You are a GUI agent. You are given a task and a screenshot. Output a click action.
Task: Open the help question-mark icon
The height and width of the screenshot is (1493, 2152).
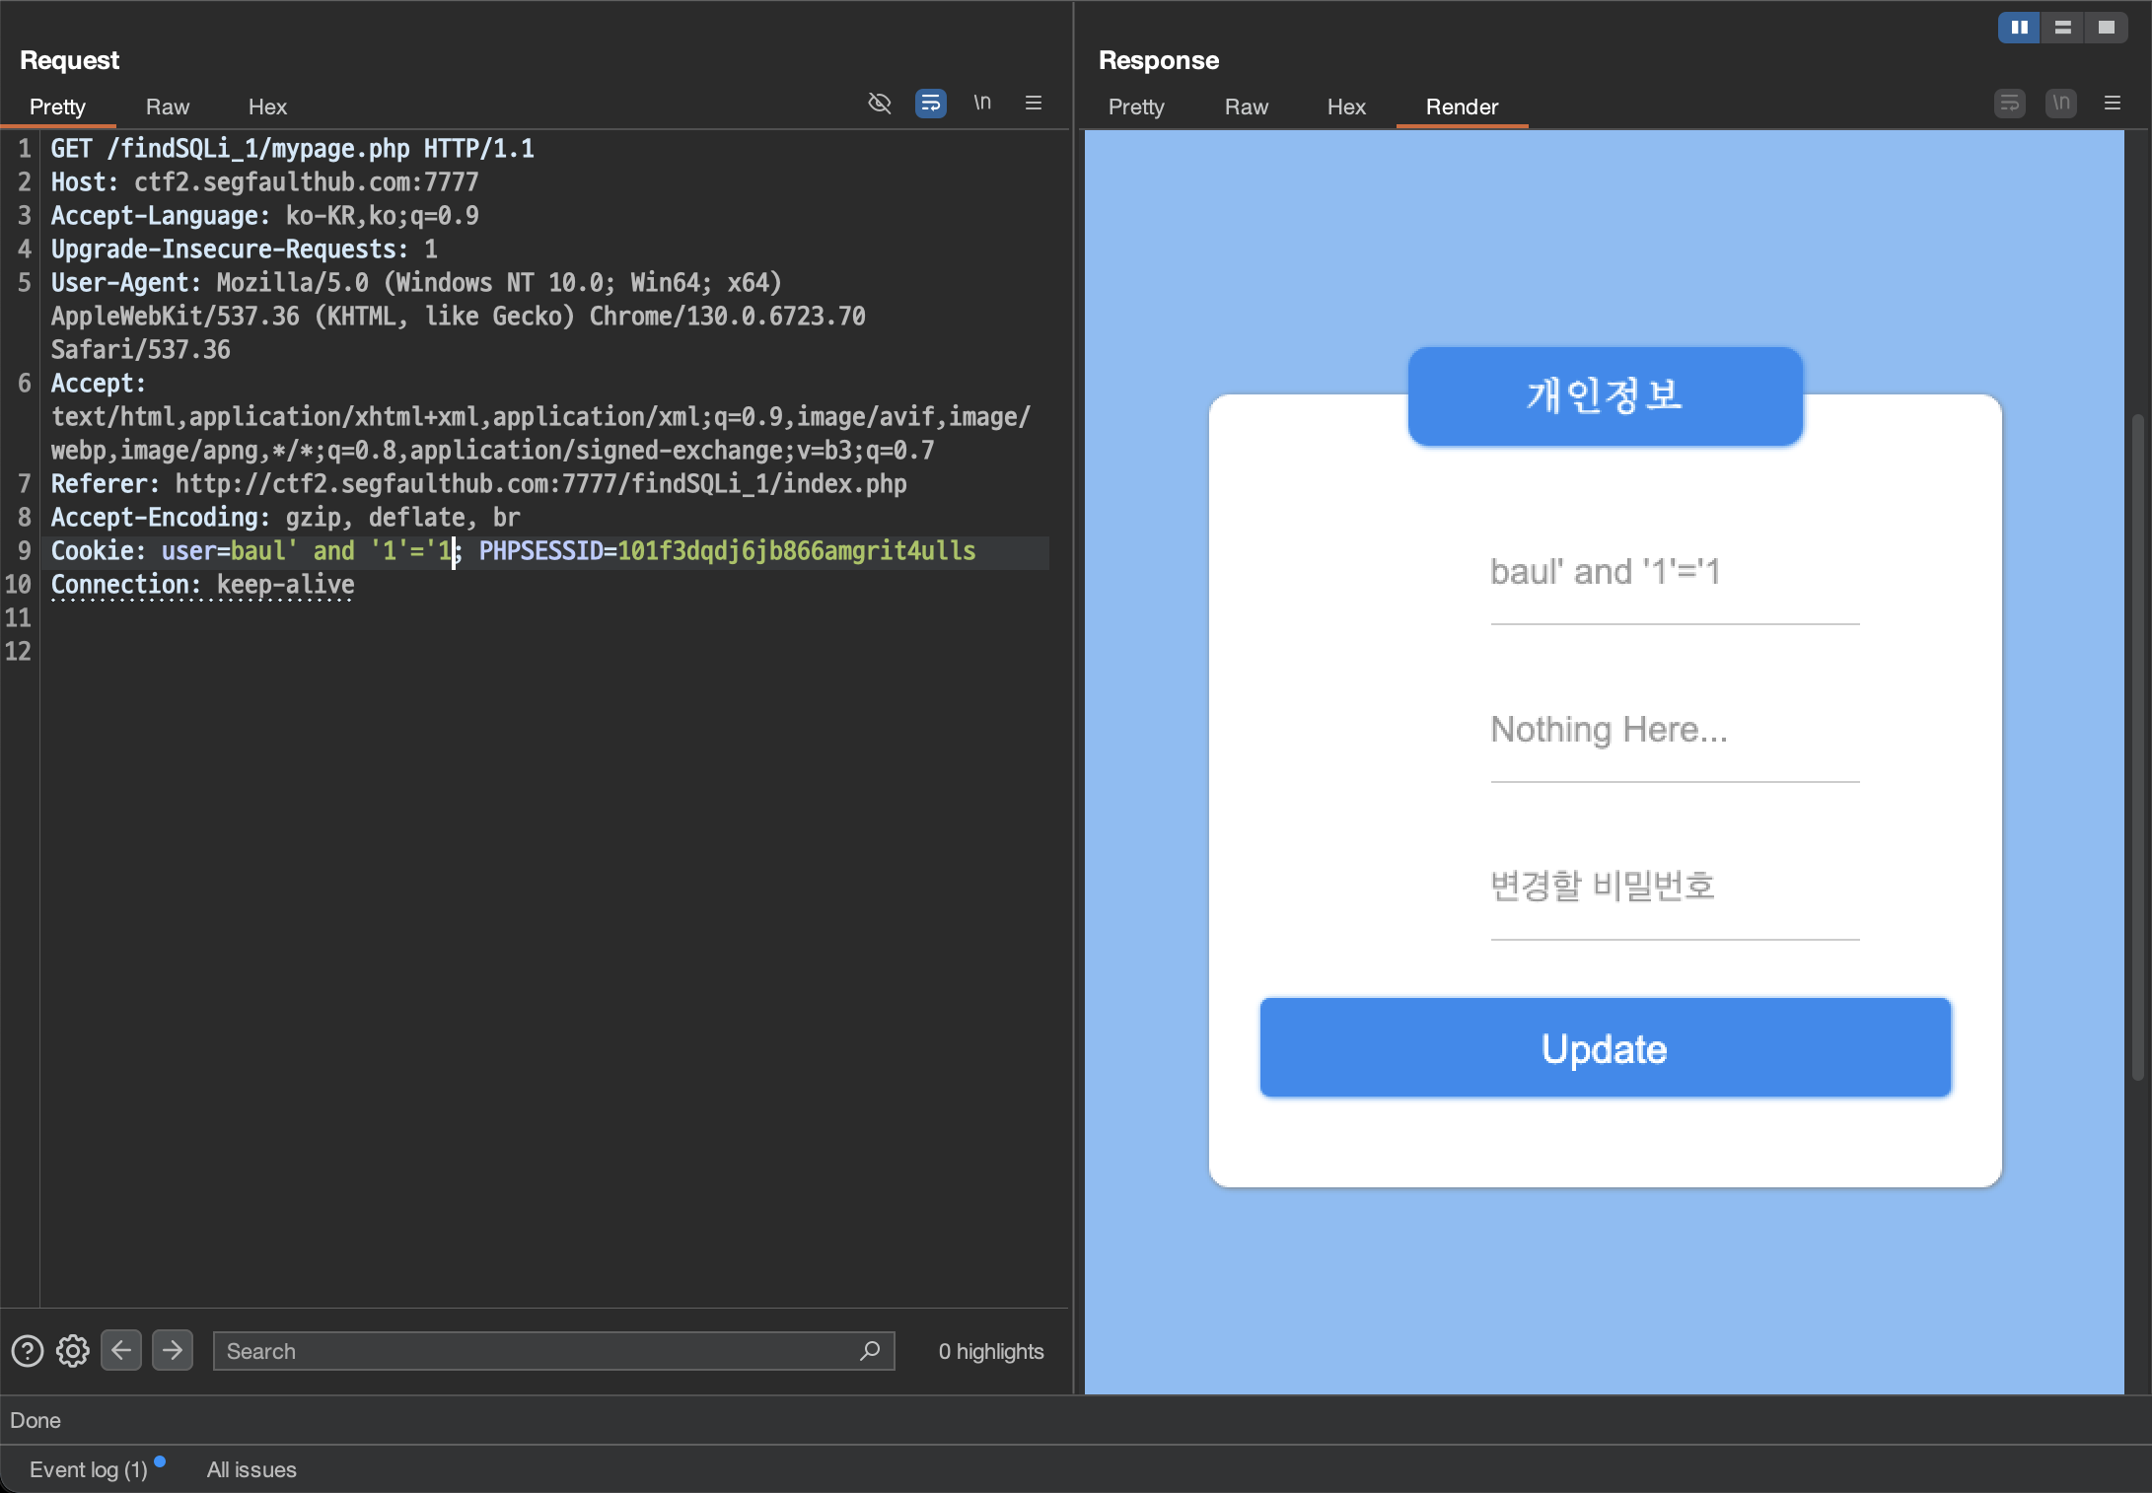[x=28, y=1351]
